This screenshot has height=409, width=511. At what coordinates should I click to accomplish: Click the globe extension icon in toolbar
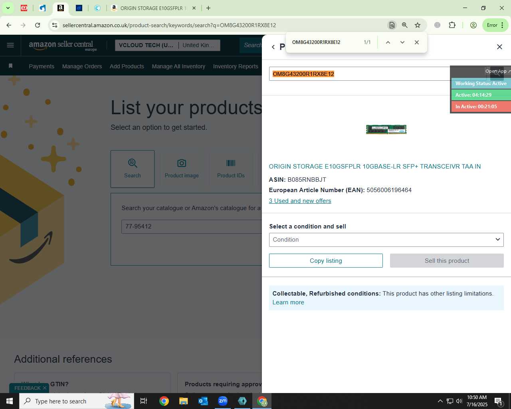438,25
